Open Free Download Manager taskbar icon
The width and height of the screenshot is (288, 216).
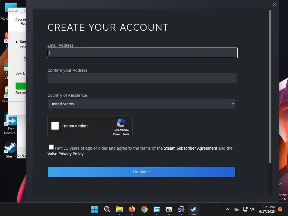157,209
